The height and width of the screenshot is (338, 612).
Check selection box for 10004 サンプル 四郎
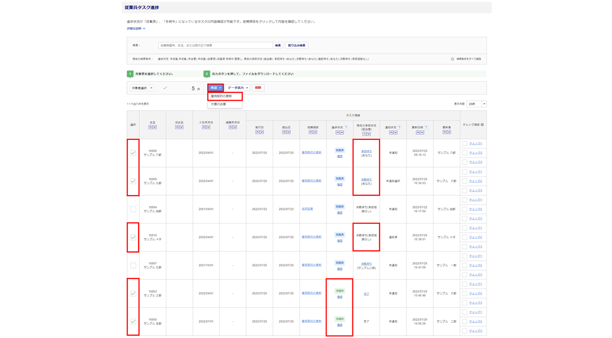click(x=133, y=209)
